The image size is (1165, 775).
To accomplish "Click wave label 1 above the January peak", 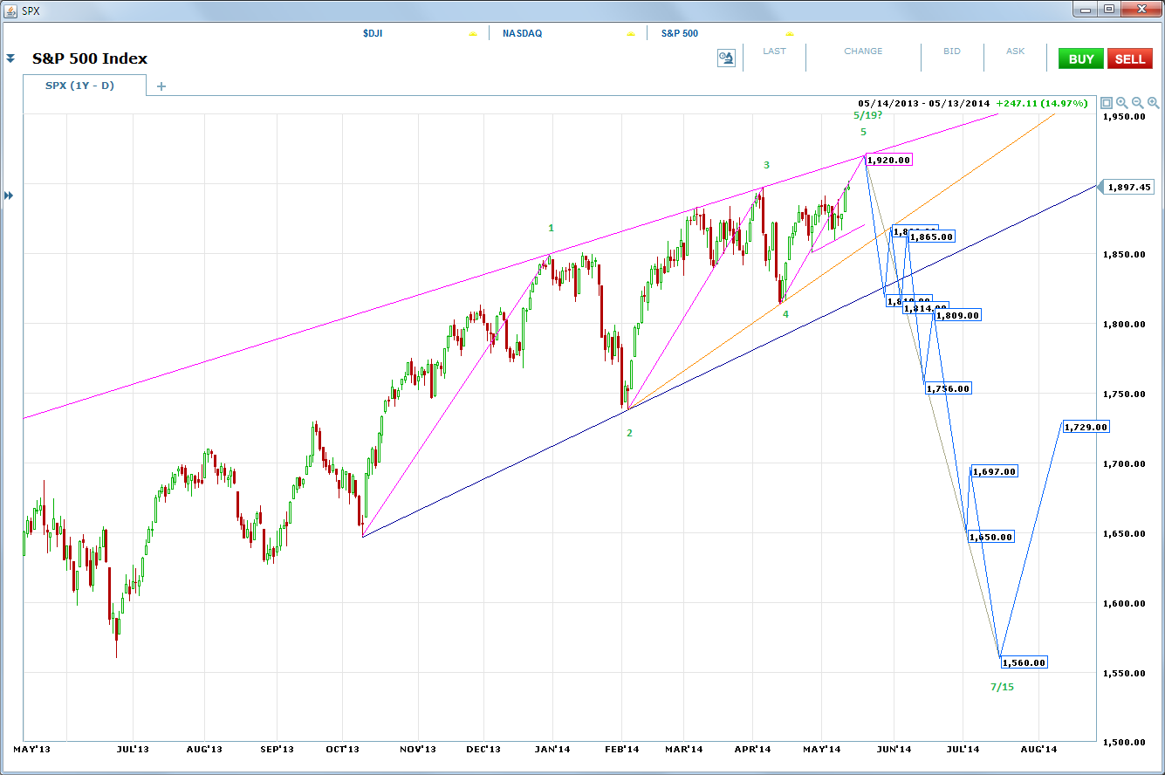I will pos(551,228).
